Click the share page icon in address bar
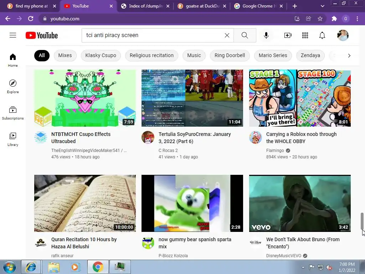Screen dimensions: 365x274 pos(309,19)
